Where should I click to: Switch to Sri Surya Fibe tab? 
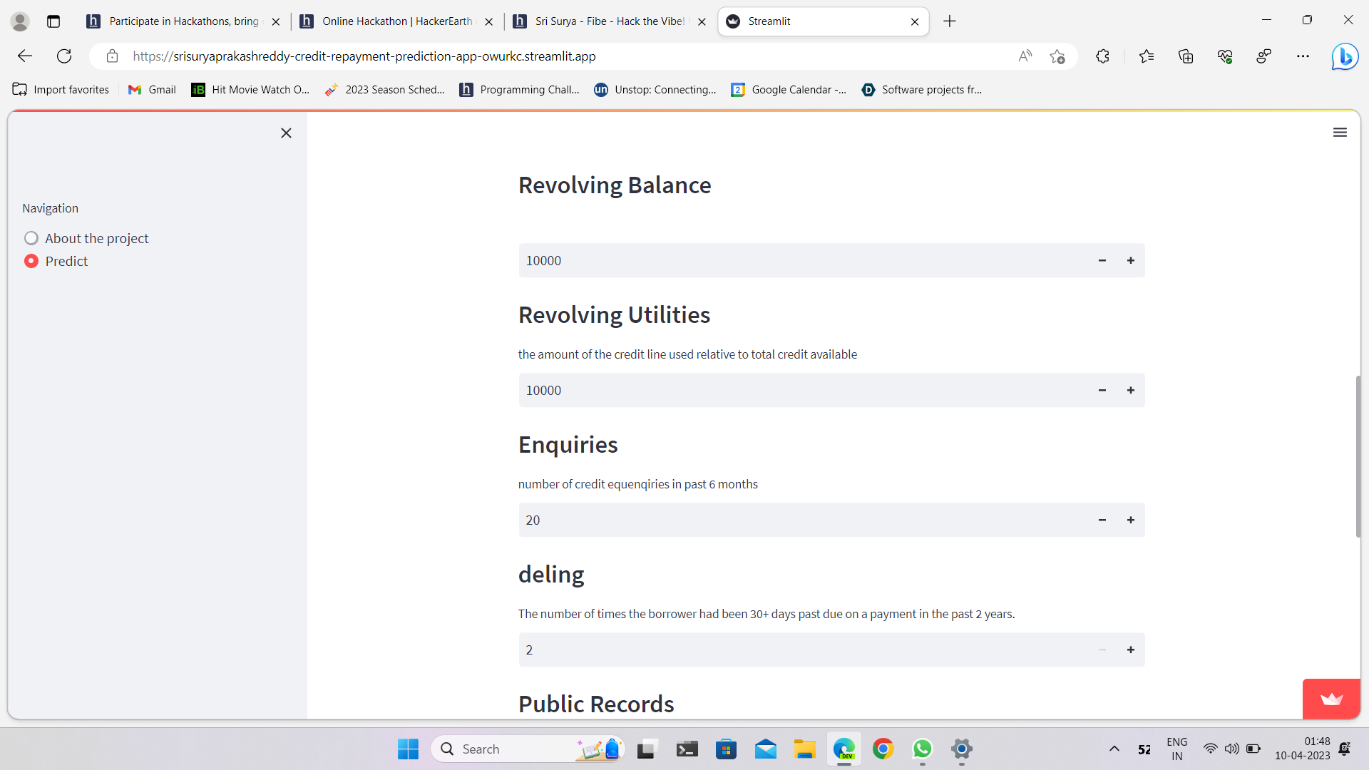click(x=608, y=21)
